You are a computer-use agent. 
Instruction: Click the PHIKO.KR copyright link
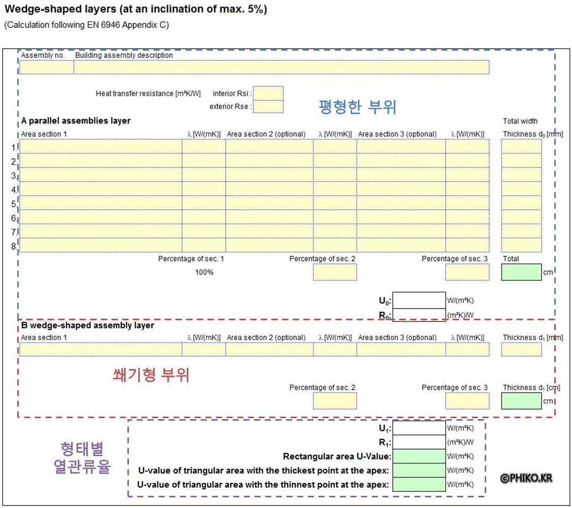(x=526, y=478)
